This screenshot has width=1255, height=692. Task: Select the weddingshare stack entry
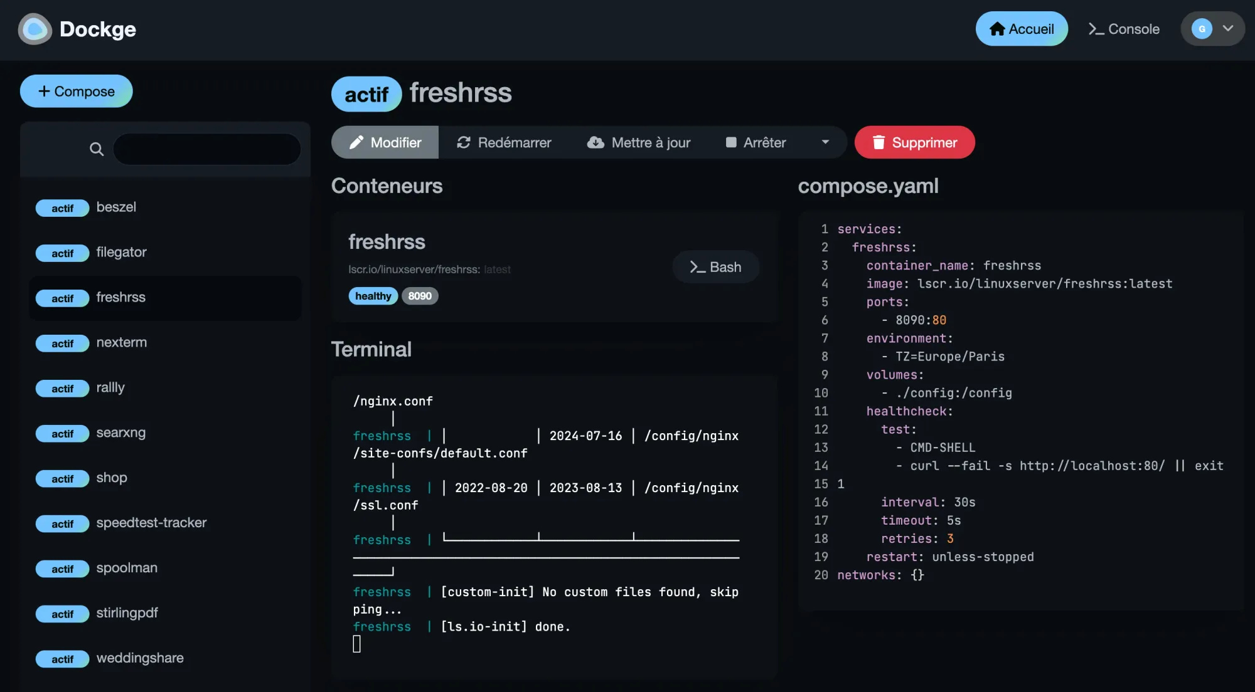140,658
